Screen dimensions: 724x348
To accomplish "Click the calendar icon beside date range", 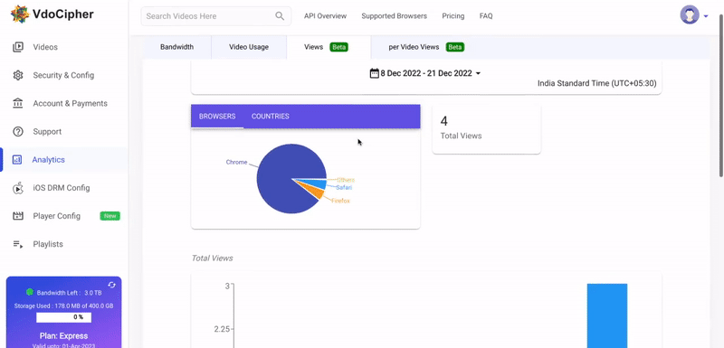I will point(375,73).
